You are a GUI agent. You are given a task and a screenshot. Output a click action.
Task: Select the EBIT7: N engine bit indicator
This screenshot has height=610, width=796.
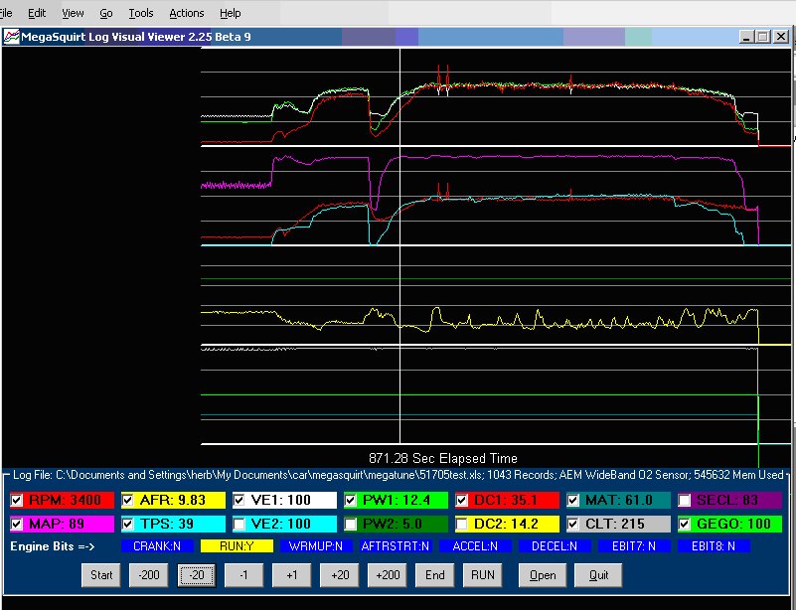tap(634, 546)
